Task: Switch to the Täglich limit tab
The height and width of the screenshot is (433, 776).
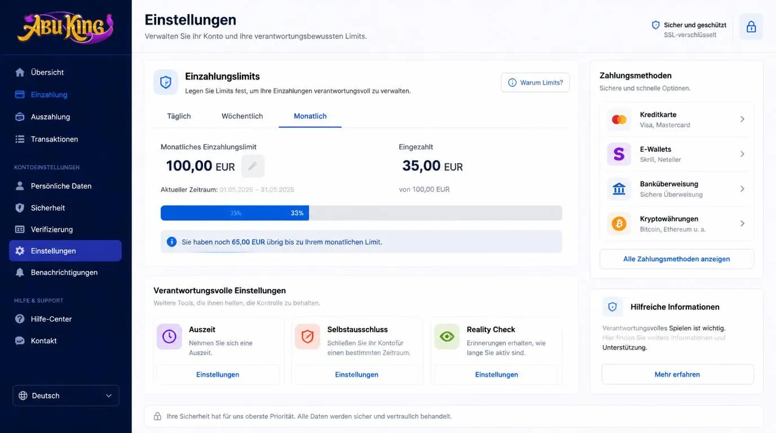Action: click(x=179, y=116)
